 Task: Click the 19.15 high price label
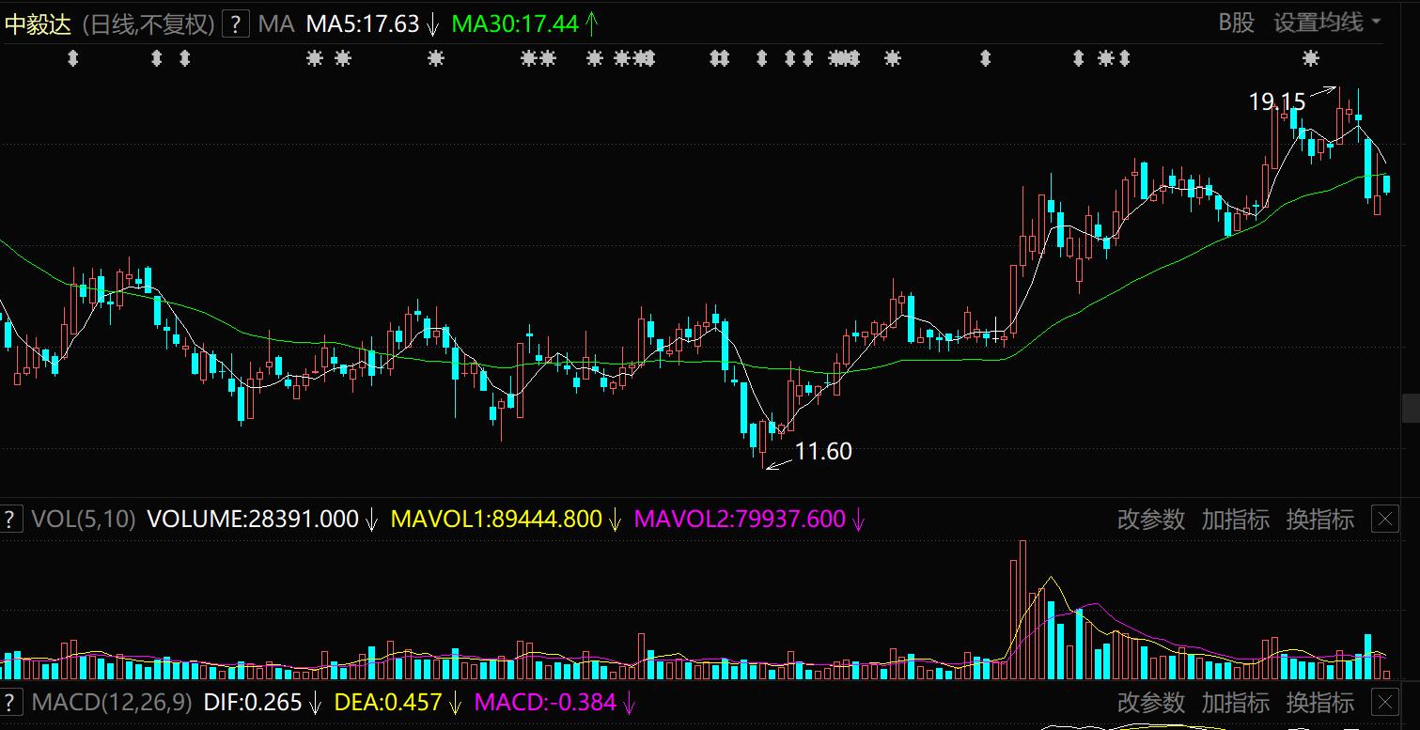click(1277, 101)
